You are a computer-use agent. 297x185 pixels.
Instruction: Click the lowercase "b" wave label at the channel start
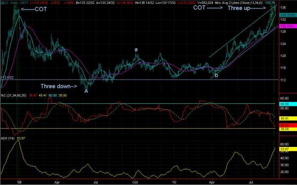[x=216, y=75]
